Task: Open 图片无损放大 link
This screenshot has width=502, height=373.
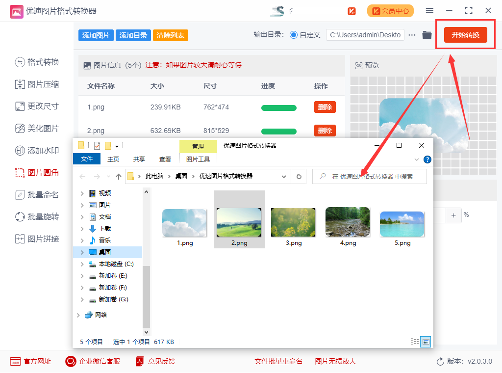Action: pos(335,361)
